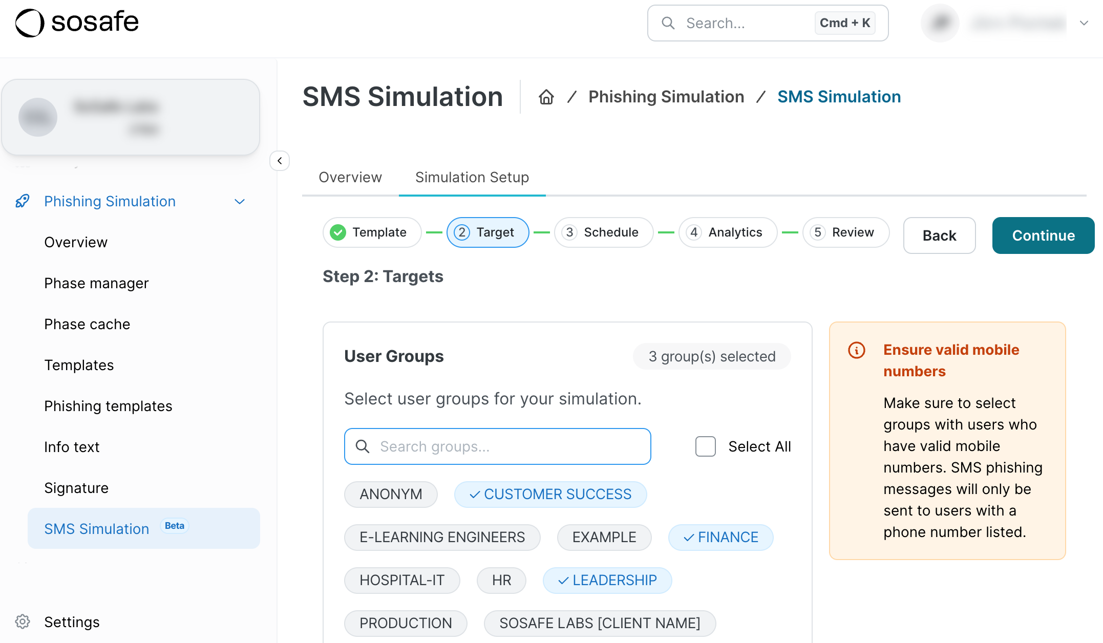Viewport: 1103px width, 643px height.
Task: Check the Select All checkbox
Action: 705,446
